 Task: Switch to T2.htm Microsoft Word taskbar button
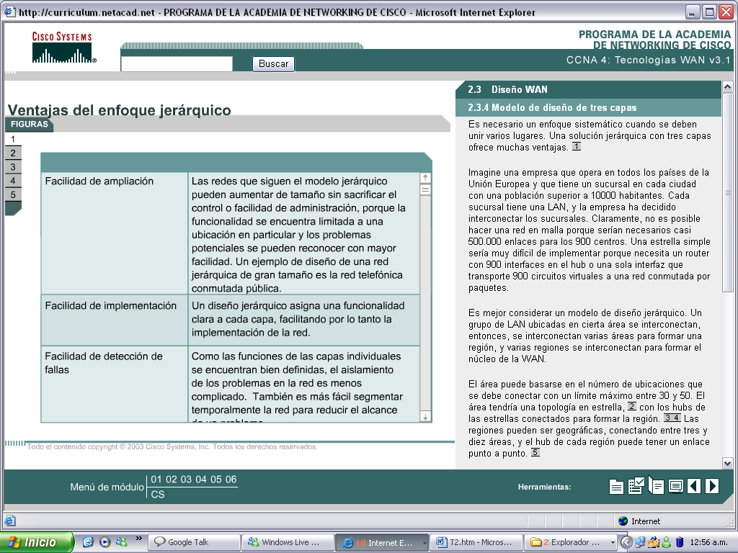(476, 542)
